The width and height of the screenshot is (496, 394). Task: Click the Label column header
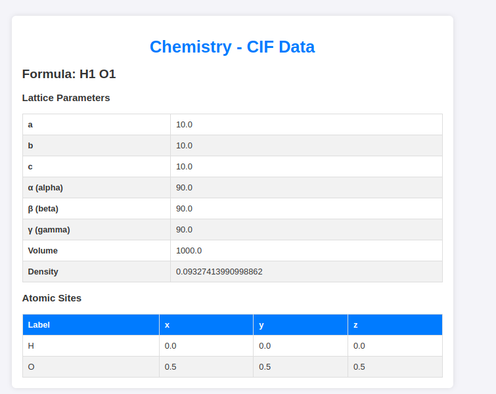coord(91,325)
